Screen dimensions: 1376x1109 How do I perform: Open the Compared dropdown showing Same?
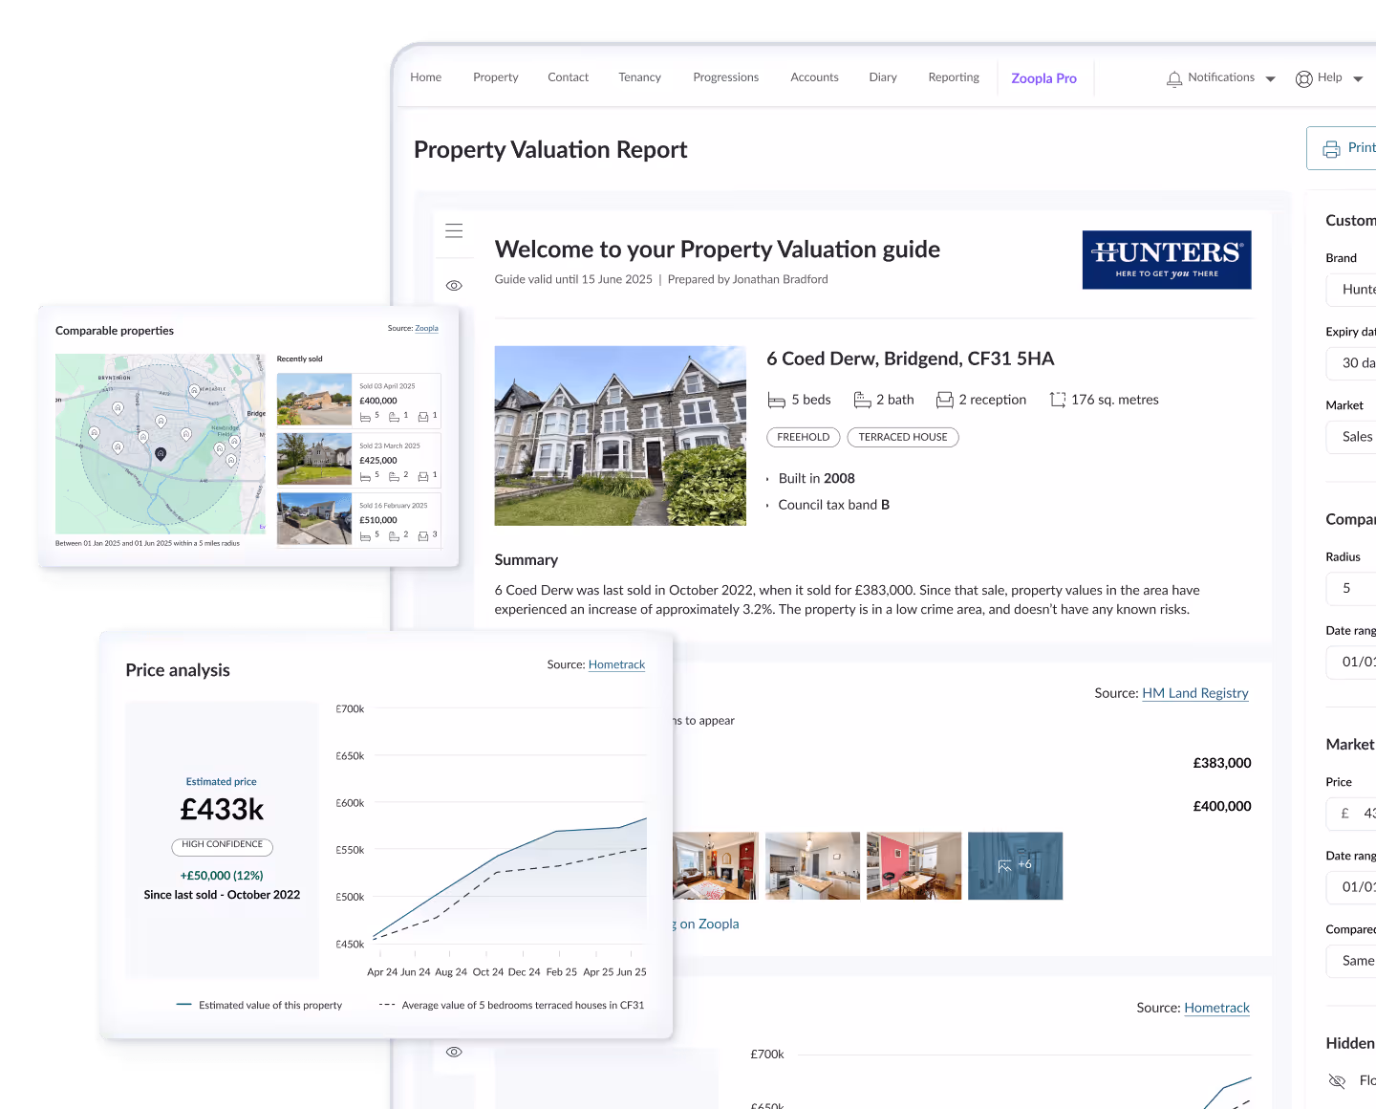point(1351,961)
